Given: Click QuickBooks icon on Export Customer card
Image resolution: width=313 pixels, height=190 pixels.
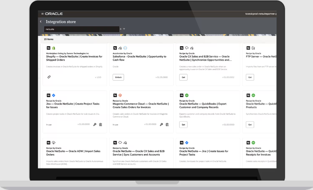Looking at the screenshot, I should 187,96.
